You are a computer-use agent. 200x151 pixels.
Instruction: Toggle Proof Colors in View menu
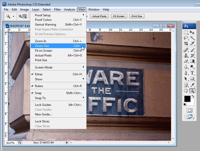click(x=58, y=20)
